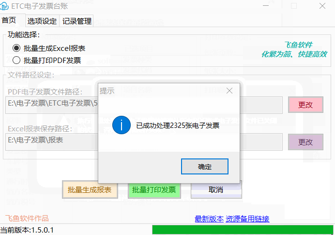The height and width of the screenshot is (235, 335).
Task: Close the 提示 dialog with its X
Action: coord(229,91)
